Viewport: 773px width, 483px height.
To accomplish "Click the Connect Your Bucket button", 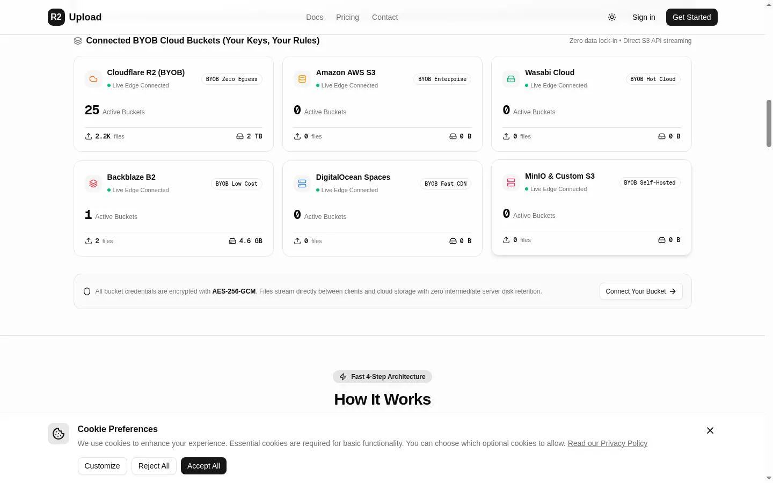I will click(641, 291).
